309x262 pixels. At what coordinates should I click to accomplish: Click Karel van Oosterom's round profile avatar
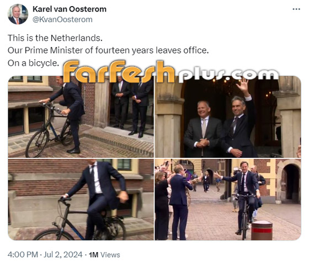coord(18,14)
